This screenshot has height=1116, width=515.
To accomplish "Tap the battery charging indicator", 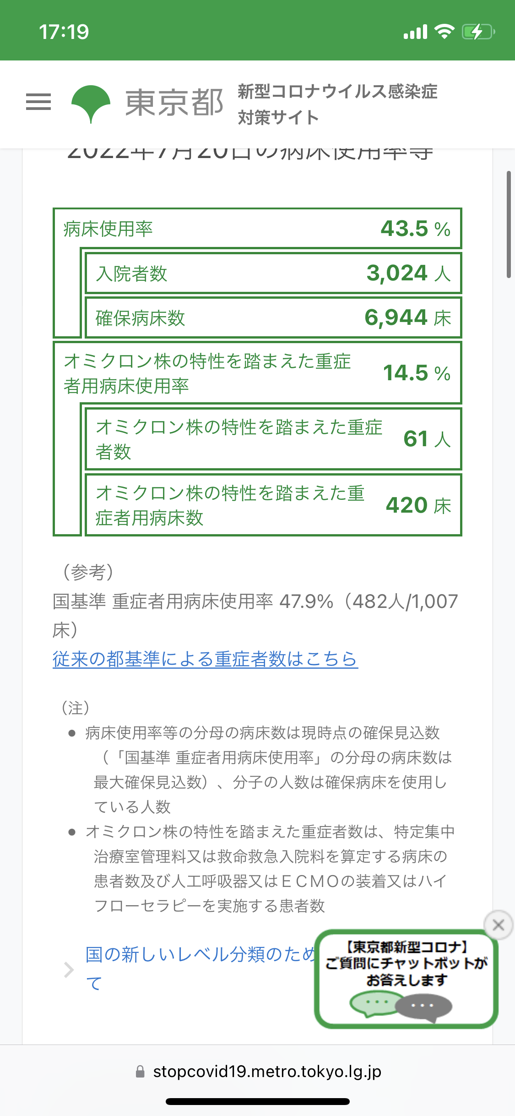I will pos(478,32).
